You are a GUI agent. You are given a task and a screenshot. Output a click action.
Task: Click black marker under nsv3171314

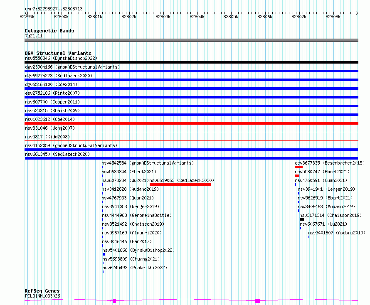click(x=302, y=219)
